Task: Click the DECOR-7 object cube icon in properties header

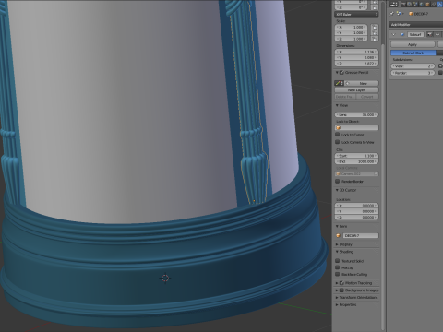Action: click(411, 14)
